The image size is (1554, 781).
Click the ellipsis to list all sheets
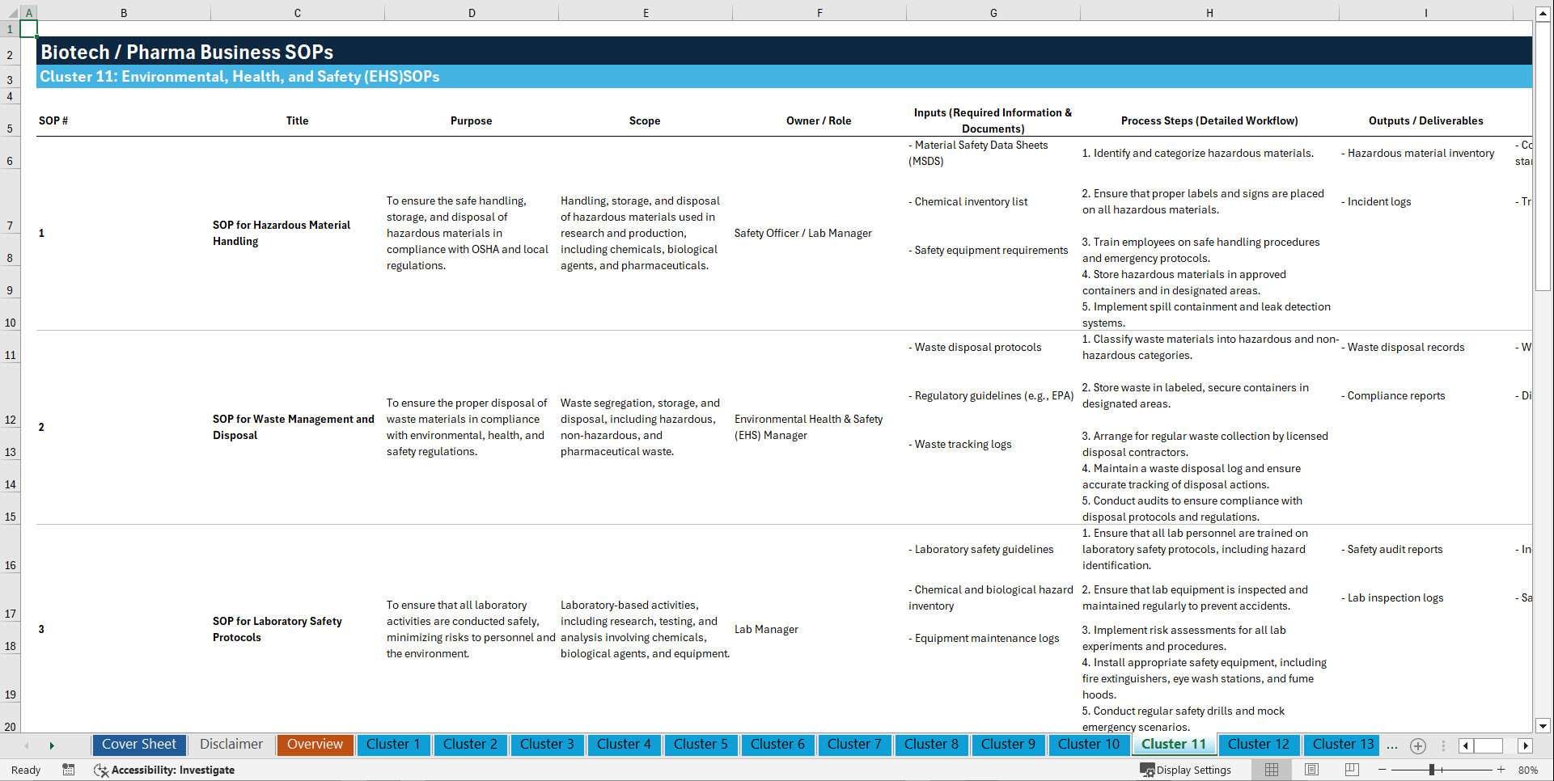1392,745
